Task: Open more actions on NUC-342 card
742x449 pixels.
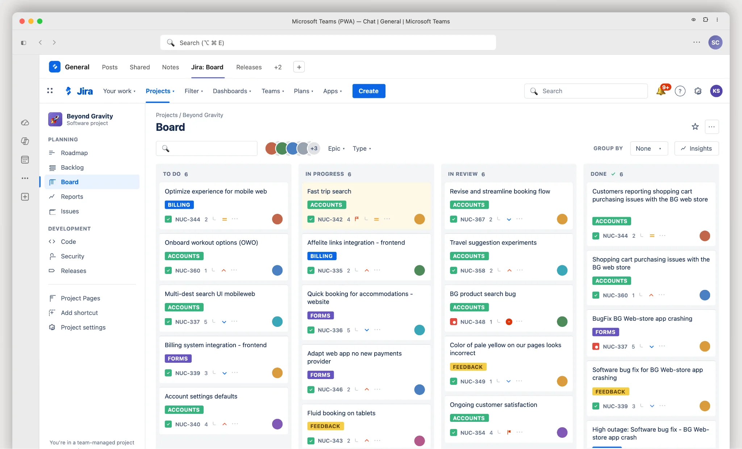Action: coord(387,219)
